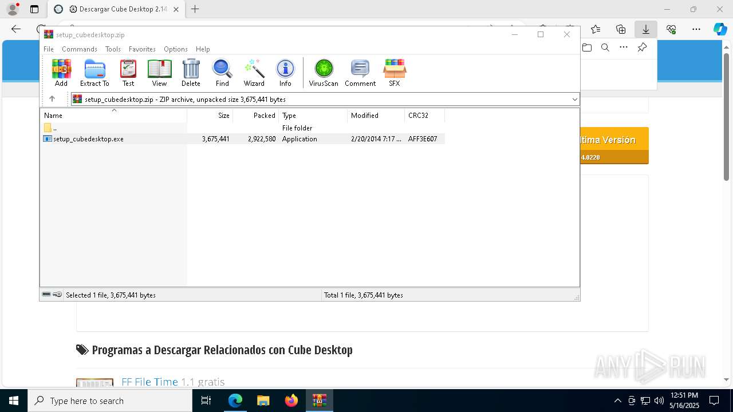Search downloads with the flyout magnifier icon
This screenshot has width=733, height=412.
click(605, 47)
